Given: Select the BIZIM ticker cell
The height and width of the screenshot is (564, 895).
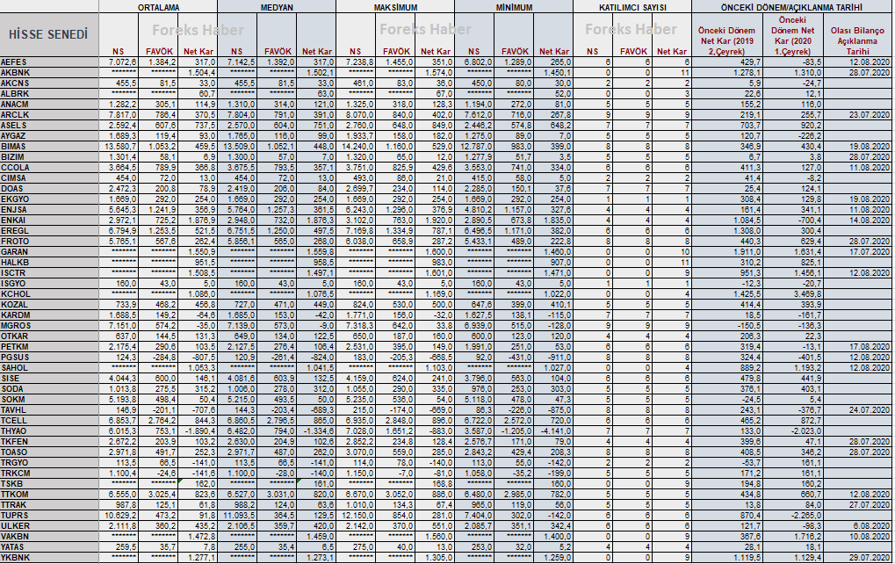Looking at the screenshot, I should [49, 157].
